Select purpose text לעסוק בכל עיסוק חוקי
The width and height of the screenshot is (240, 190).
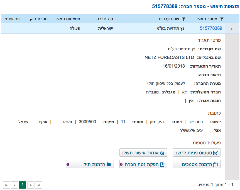click(166, 83)
